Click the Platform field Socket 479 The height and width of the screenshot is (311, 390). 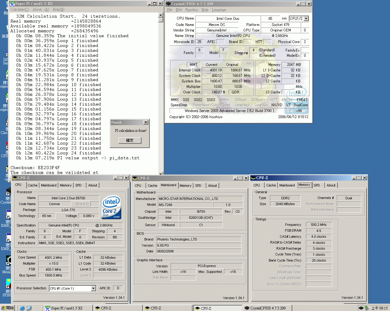pyautogui.click(x=280, y=25)
